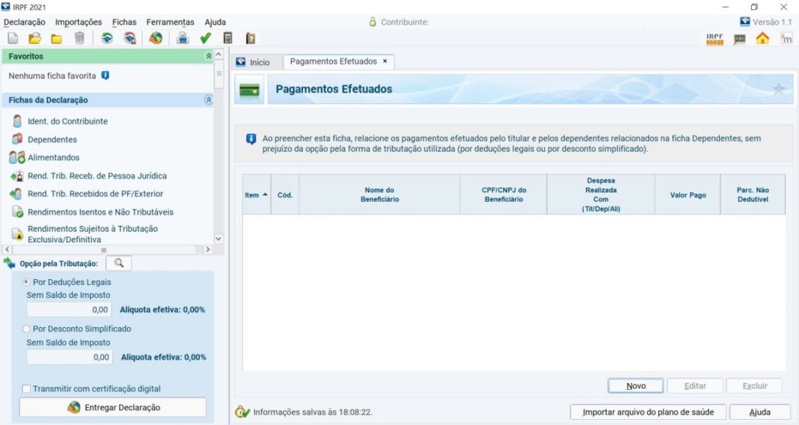Click the trash can delete icon
The image size is (799, 425).
click(x=79, y=38)
